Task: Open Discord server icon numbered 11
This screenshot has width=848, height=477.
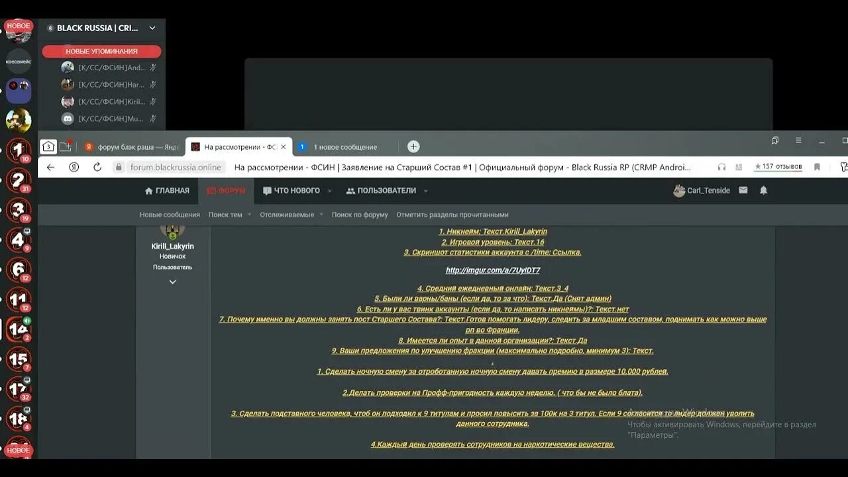Action: click(19, 300)
